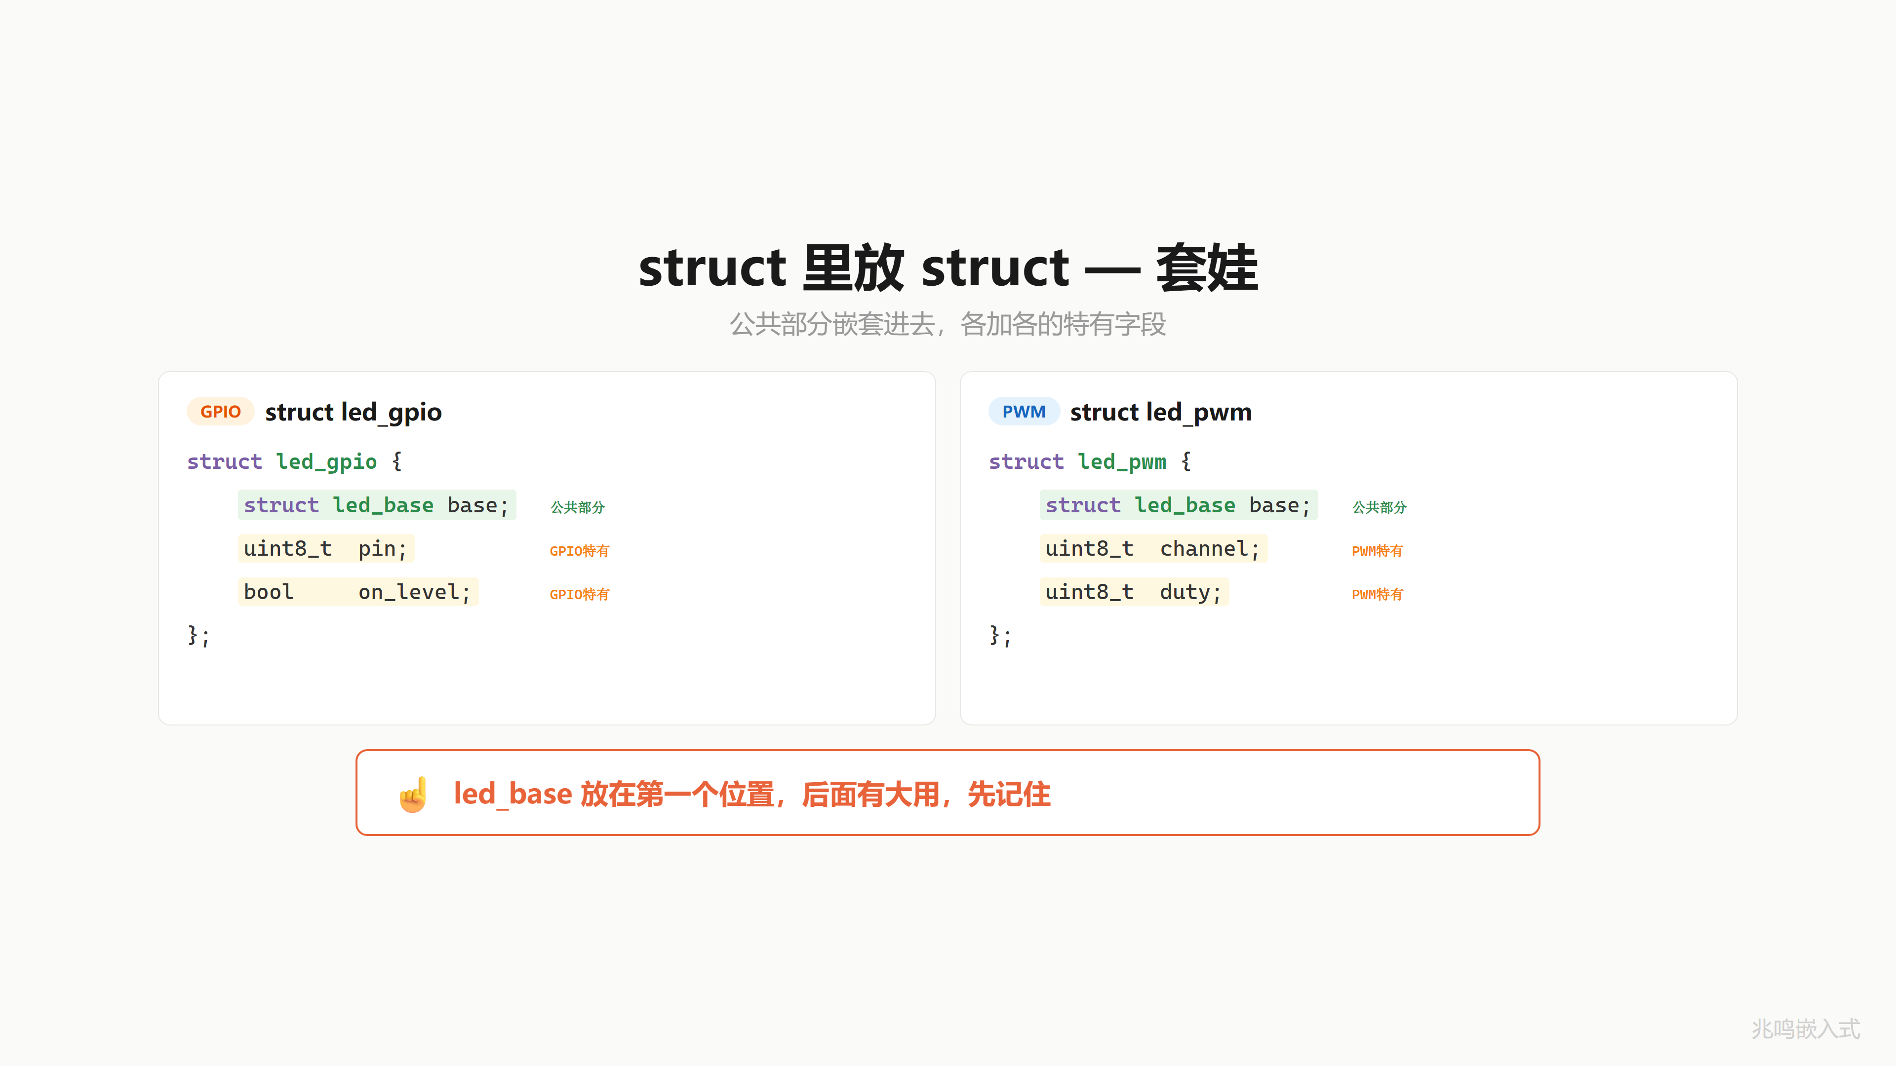Click 'GPIO特有' label next to on_level
Screen dimensions: 1896x1066
(579, 594)
